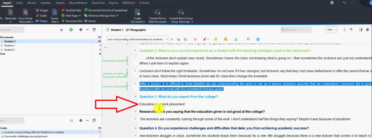This screenshot has width=372, height=138.
Task: Import YouTube Data
Action: [x=71, y=10]
